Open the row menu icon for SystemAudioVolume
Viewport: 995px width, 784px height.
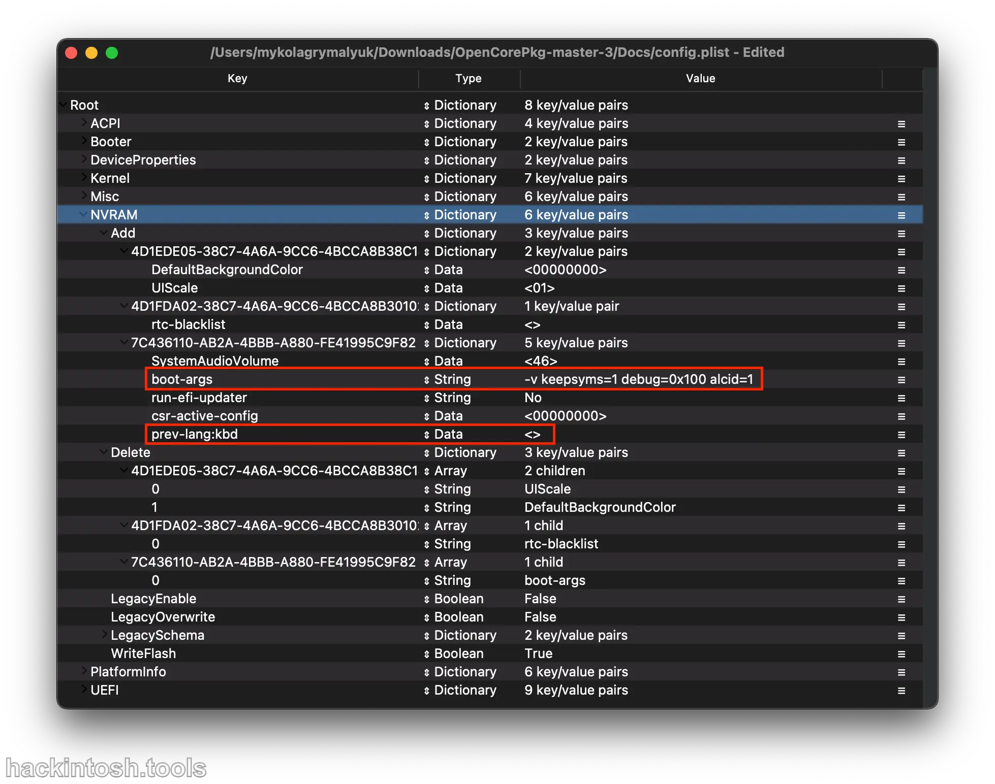pos(901,362)
